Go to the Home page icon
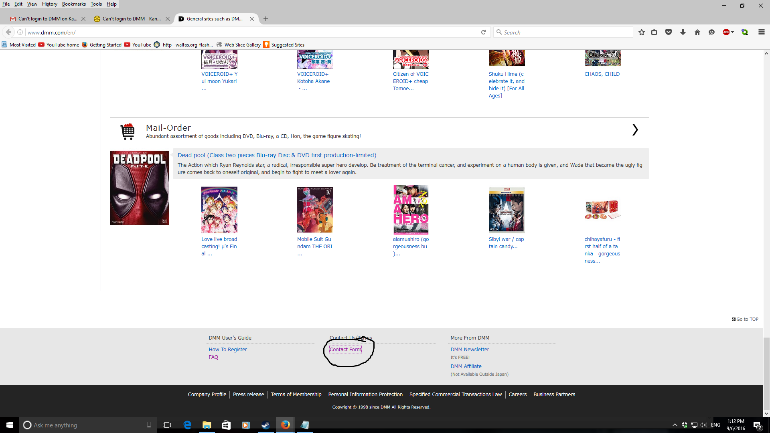Image resolution: width=770 pixels, height=433 pixels. pos(697,32)
